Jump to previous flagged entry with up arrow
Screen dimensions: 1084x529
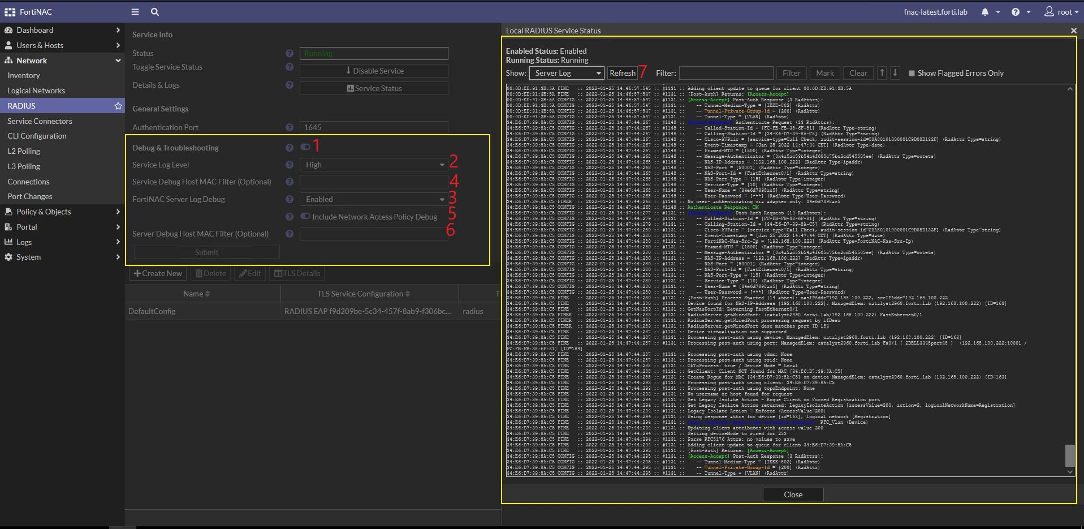pos(882,73)
